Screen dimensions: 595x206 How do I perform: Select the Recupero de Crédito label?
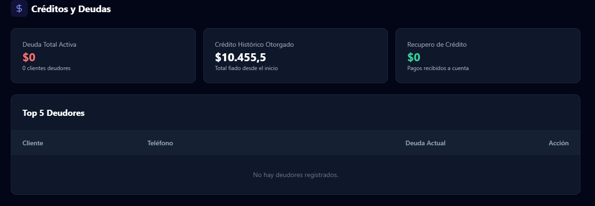click(437, 45)
